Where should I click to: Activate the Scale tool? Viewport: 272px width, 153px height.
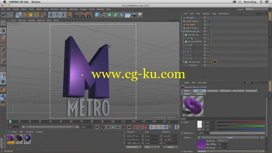coord(30,15)
